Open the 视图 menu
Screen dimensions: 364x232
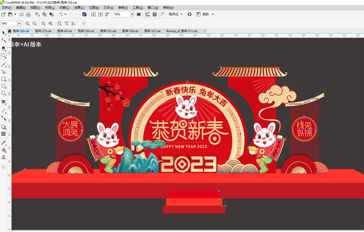click(x=35, y=8)
